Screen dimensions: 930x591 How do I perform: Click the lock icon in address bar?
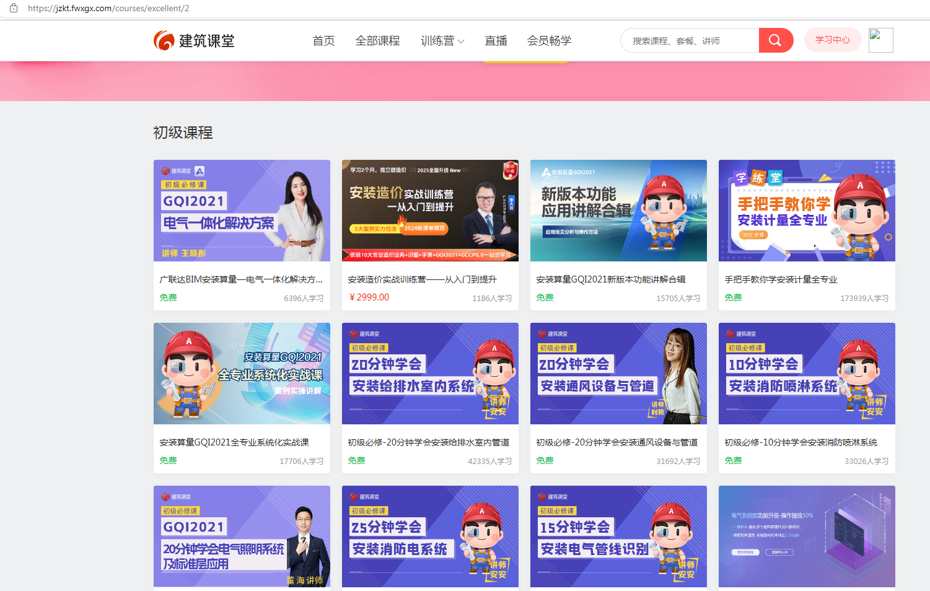click(14, 8)
